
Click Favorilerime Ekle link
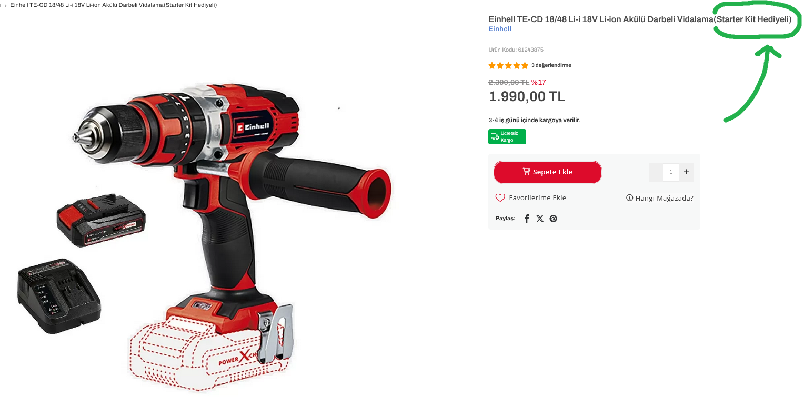click(538, 198)
